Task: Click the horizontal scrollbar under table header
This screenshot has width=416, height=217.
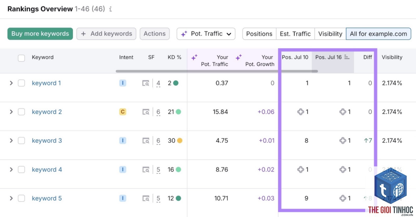Action: click(217, 71)
